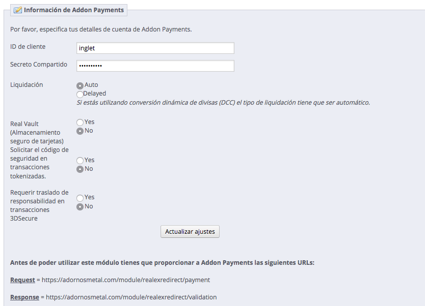Select Yes for security code on tokenized transactions
Image resolution: width=425 pixels, height=306 pixels.
(x=79, y=161)
